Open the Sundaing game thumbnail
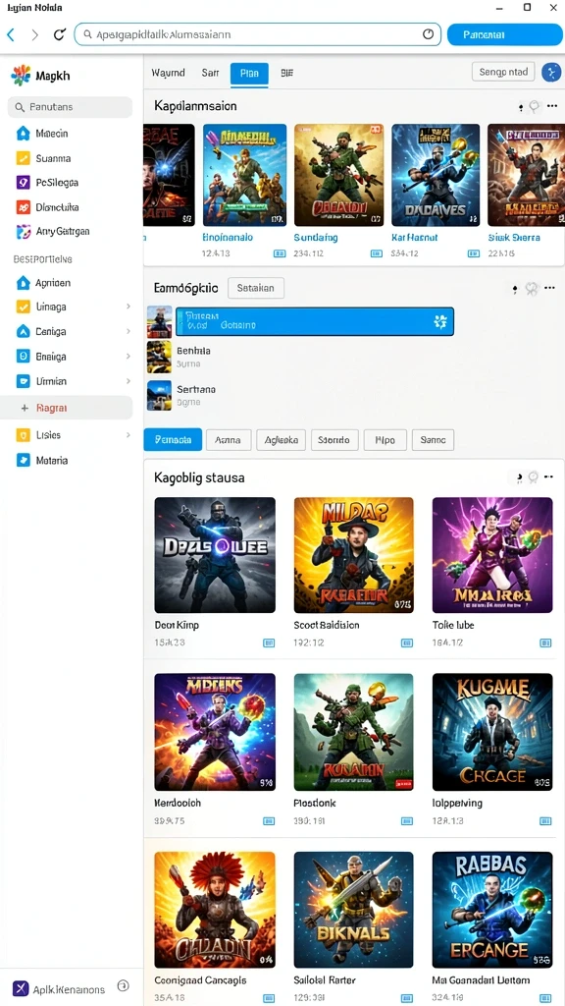This screenshot has width=565, height=1006. click(x=338, y=175)
